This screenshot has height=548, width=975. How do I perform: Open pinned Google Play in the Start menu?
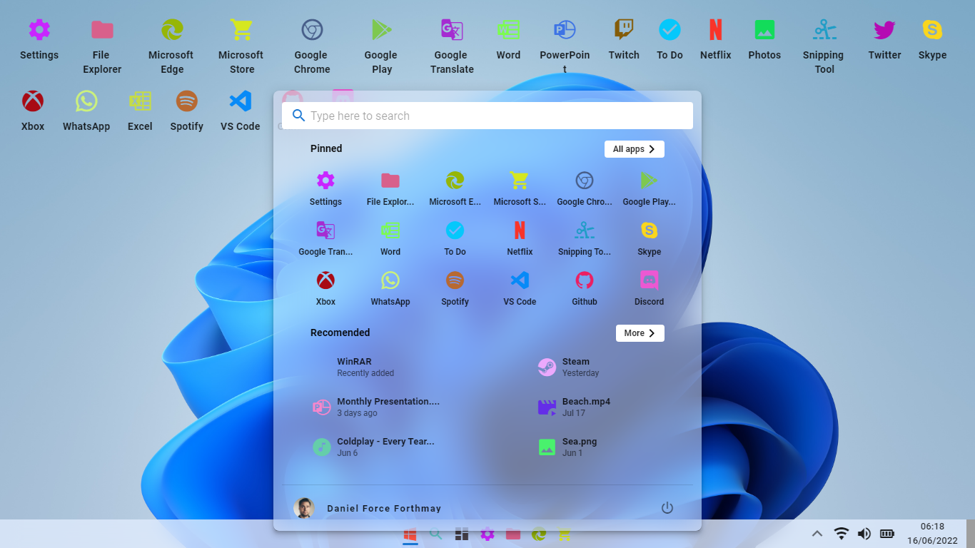pyautogui.click(x=649, y=188)
